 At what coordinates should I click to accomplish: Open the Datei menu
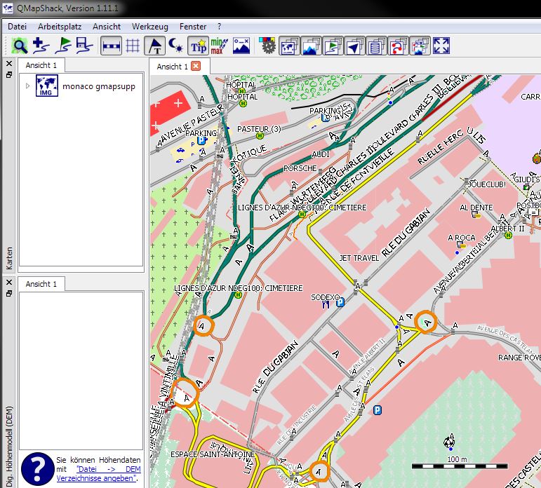17,27
